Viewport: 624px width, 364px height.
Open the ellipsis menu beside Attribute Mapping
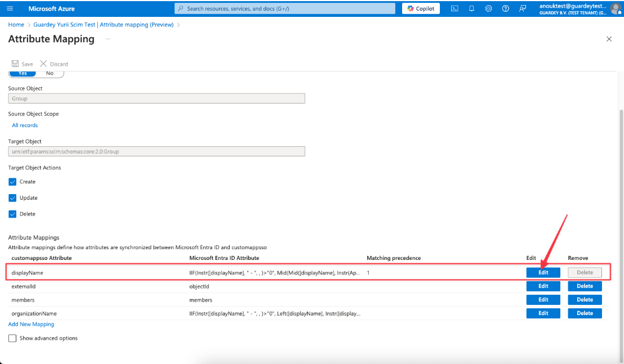tap(108, 39)
